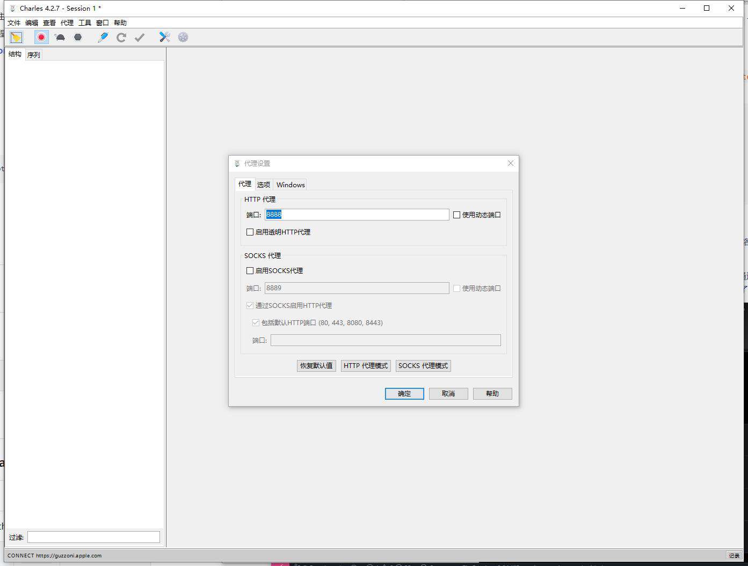Toggle 通过SOCKS启用HTTP代理 checkbox
This screenshot has width=748, height=566.
250,305
